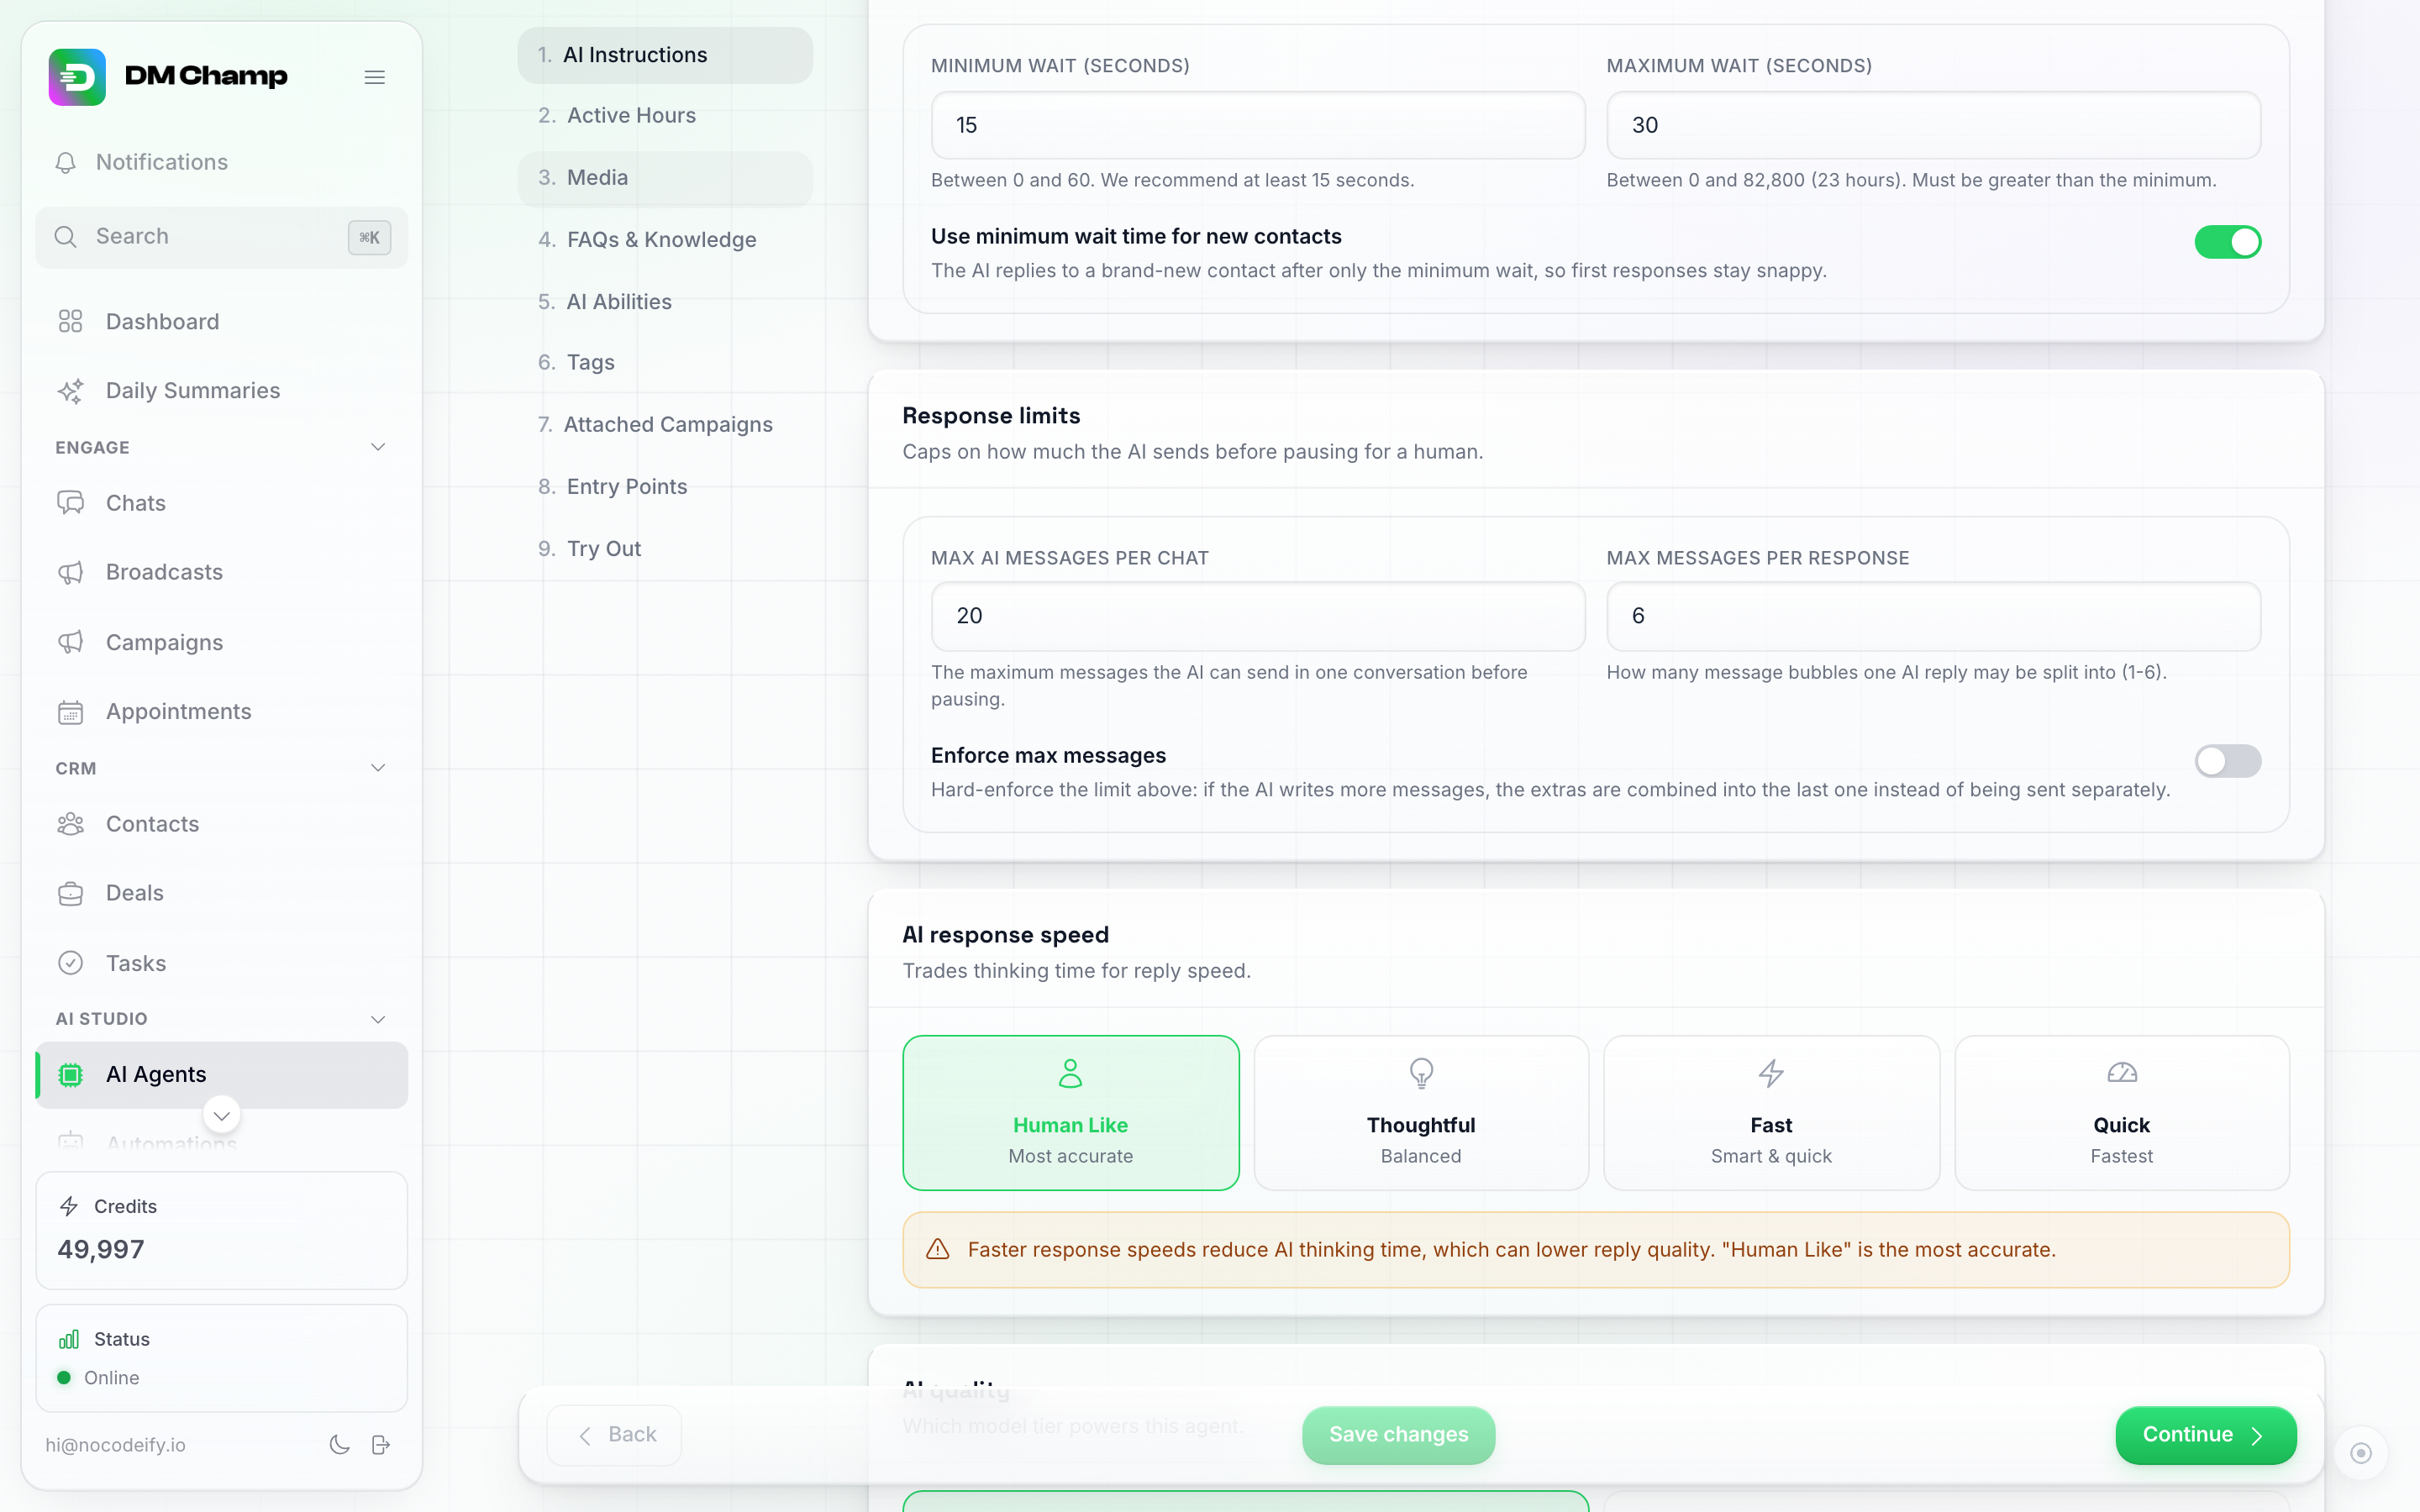Click the sidebar Search box

[222, 237]
